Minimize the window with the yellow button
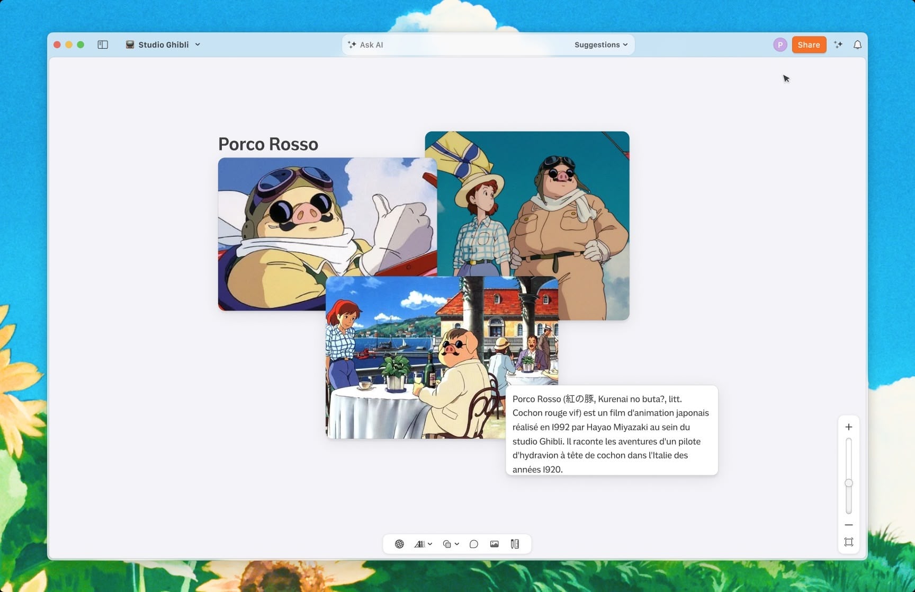915x592 pixels. click(69, 45)
